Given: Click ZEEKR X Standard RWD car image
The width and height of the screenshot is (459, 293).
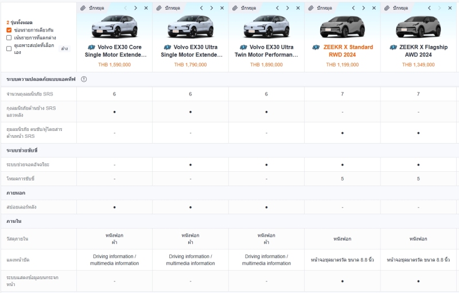Looking at the screenshot, I should pyautogui.click(x=342, y=26).
